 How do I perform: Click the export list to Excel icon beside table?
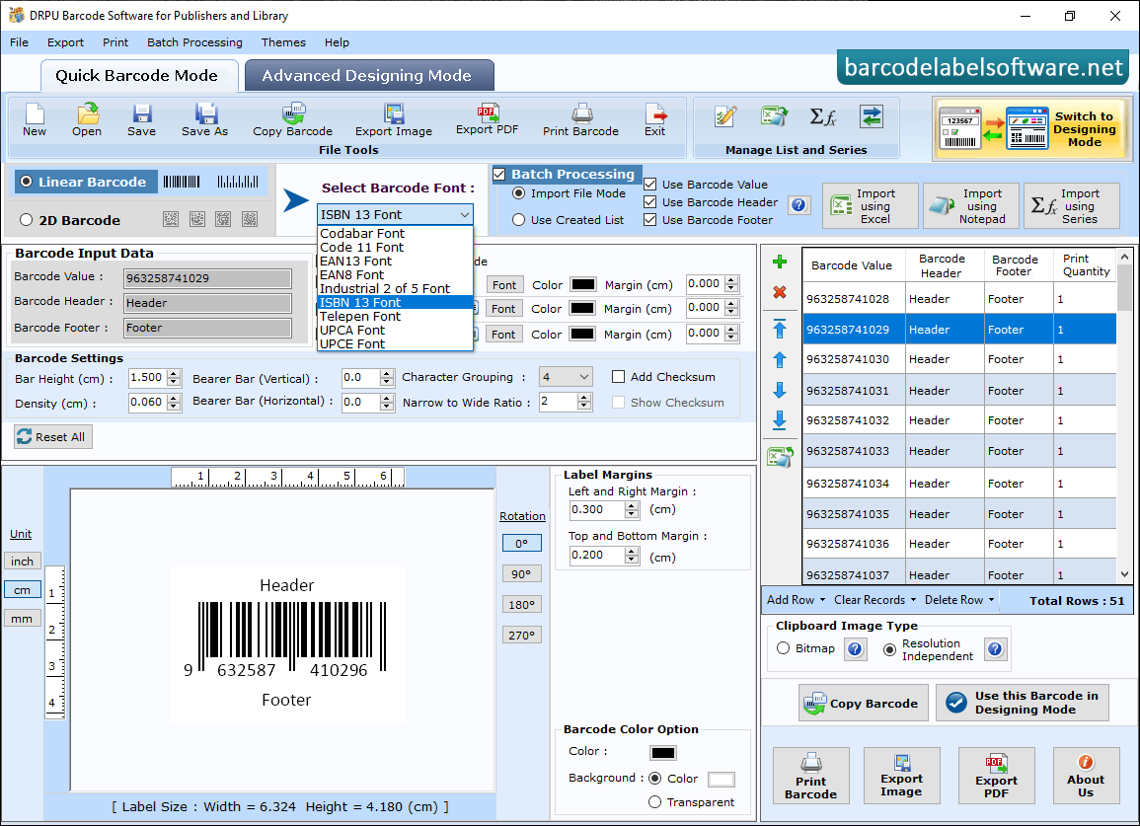(x=780, y=457)
